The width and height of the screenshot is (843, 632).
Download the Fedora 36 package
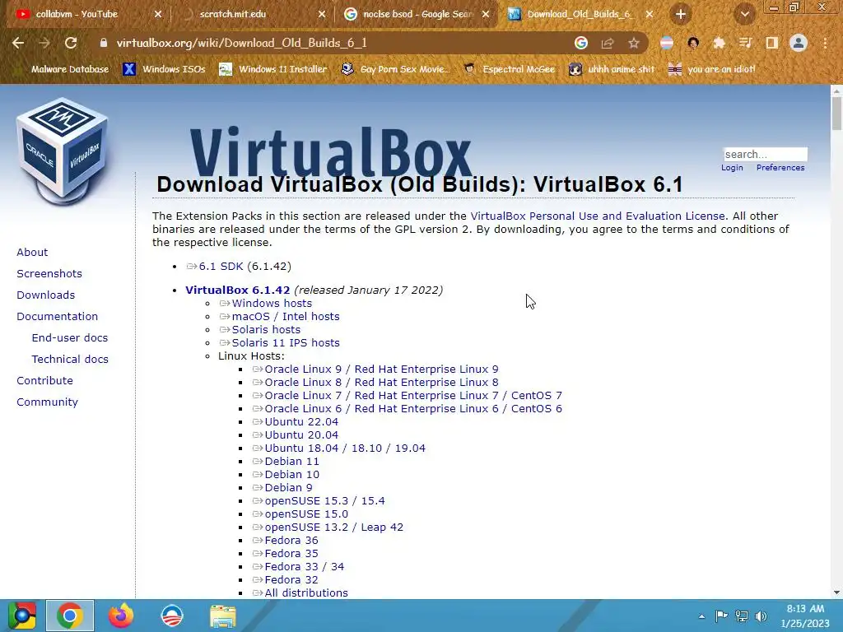coord(291,541)
